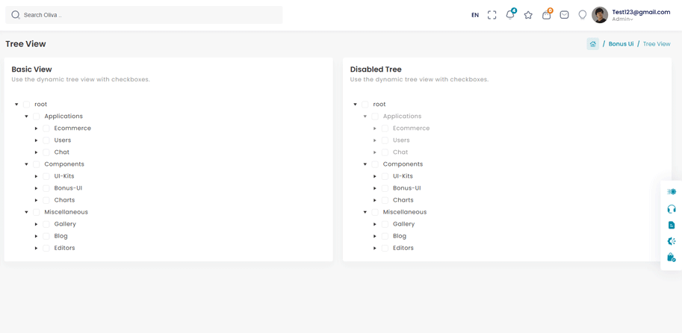Collapse root node arrow in Basic View
682x333 pixels.
coord(16,105)
